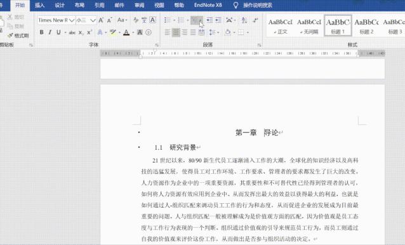Image resolution: width=405 pixels, height=245 pixels.
Task: Click the Cut (剪切) scissors icon
Action: [x=10, y=17]
